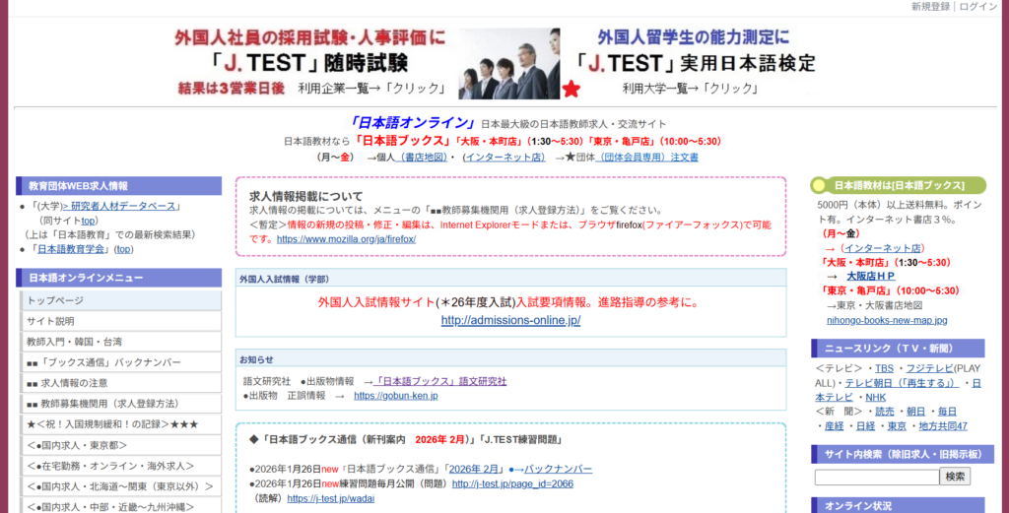Open 求人情報の注意 menu item
The image size is (1009, 513).
(x=121, y=382)
